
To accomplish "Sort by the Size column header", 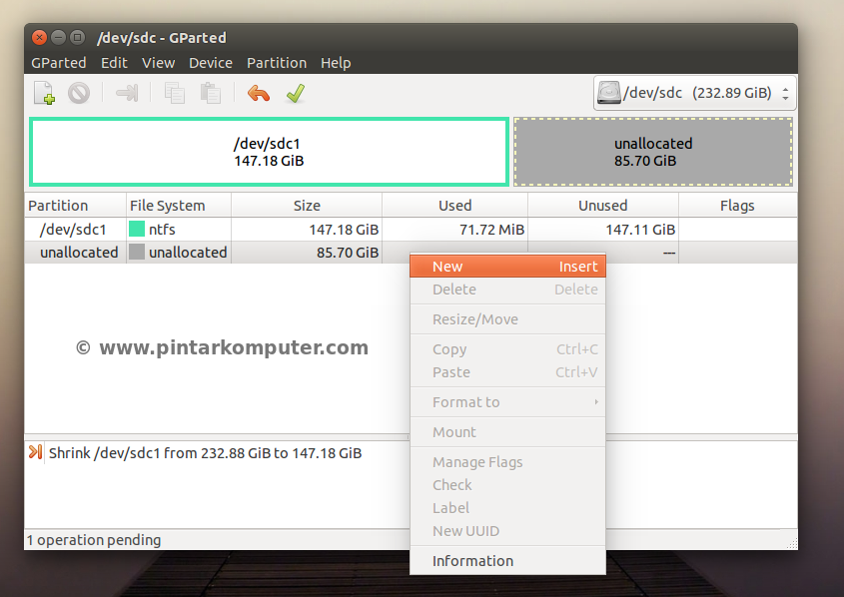I will [307, 206].
